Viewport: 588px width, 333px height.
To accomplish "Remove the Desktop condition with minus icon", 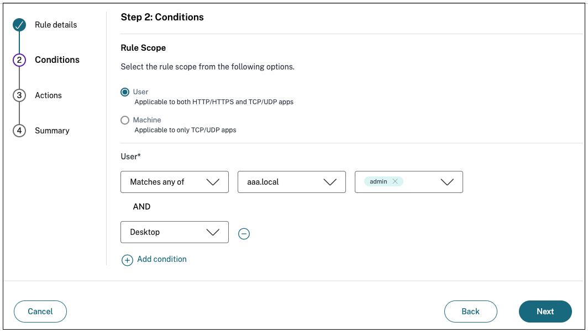I will pos(244,234).
